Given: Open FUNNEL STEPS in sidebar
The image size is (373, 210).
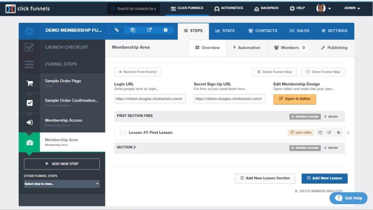Looking at the screenshot, I should pyautogui.click(x=61, y=64).
